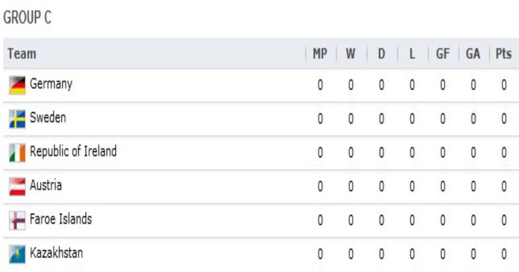Click the Austria flag icon
Image resolution: width=519 pixels, height=272 pixels.
(17, 187)
